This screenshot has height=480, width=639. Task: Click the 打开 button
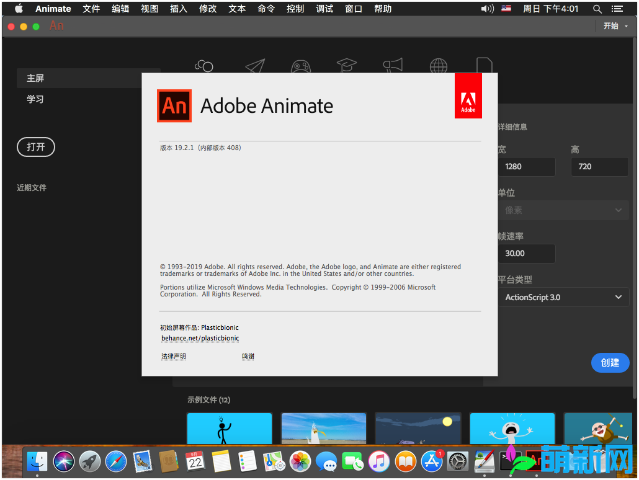tap(36, 147)
